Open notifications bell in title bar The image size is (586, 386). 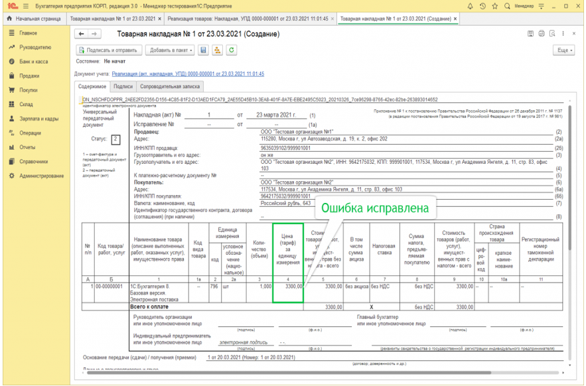[470, 6]
